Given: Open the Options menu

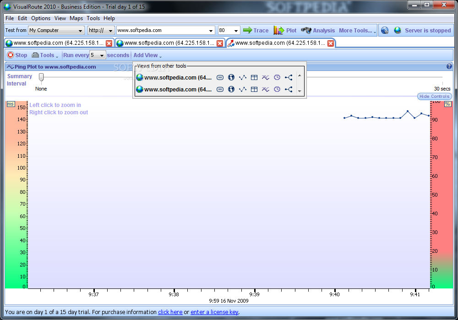Looking at the screenshot, I should point(41,18).
